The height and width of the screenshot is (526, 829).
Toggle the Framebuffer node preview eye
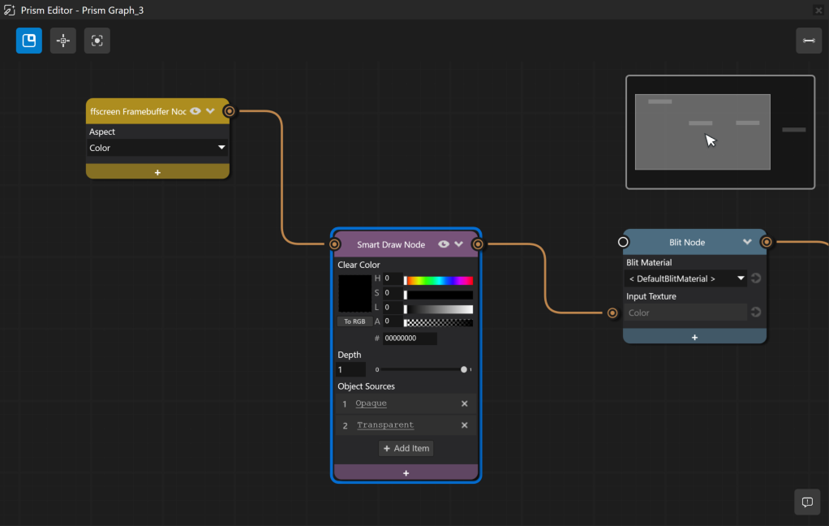click(195, 111)
